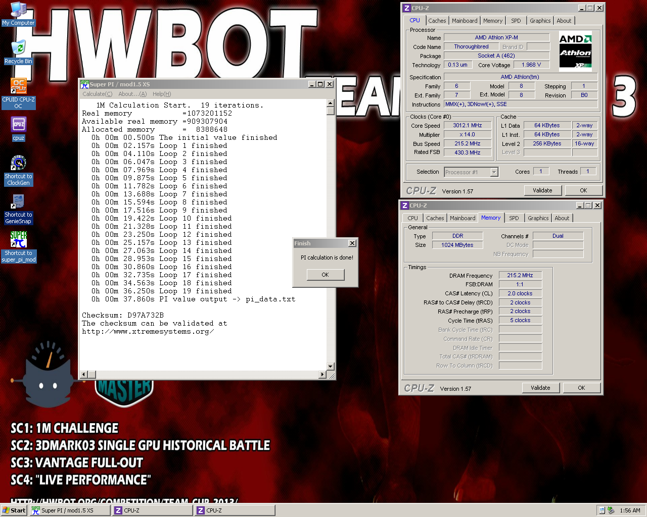This screenshot has height=517, width=647.
Task: Click Core Voltage value 1.968 V
Action: [x=531, y=65]
